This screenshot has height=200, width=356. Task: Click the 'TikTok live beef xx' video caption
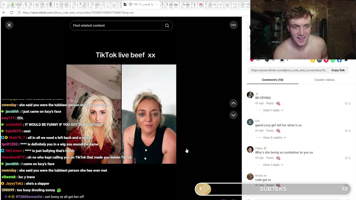pyautogui.click(x=125, y=55)
